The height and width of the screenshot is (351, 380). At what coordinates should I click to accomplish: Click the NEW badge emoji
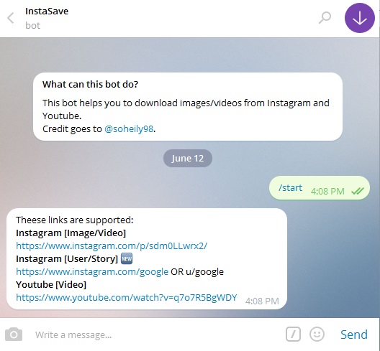pos(127,258)
